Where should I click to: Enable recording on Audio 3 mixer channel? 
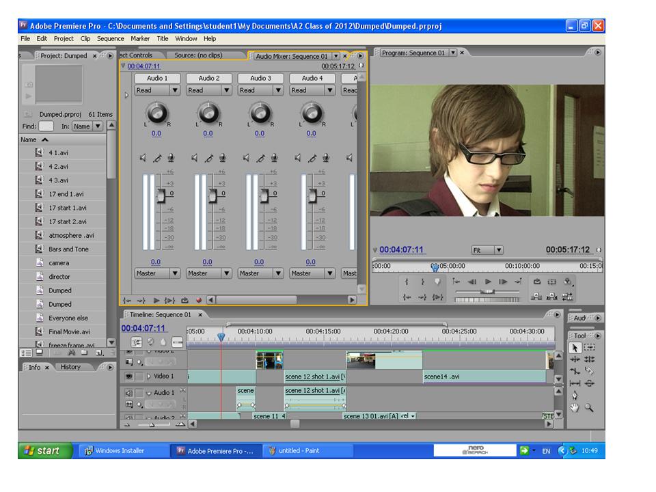pyautogui.click(x=275, y=158)
